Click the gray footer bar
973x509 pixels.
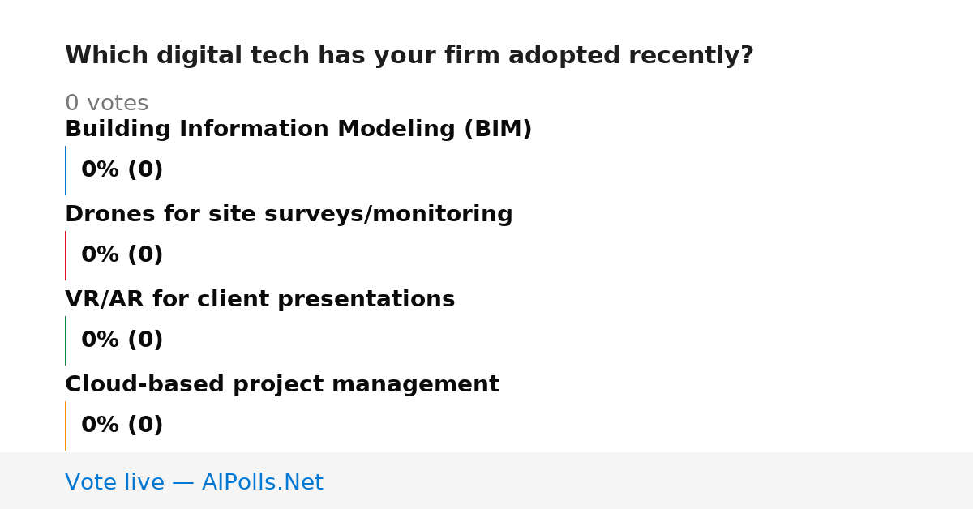pos(486,481)
